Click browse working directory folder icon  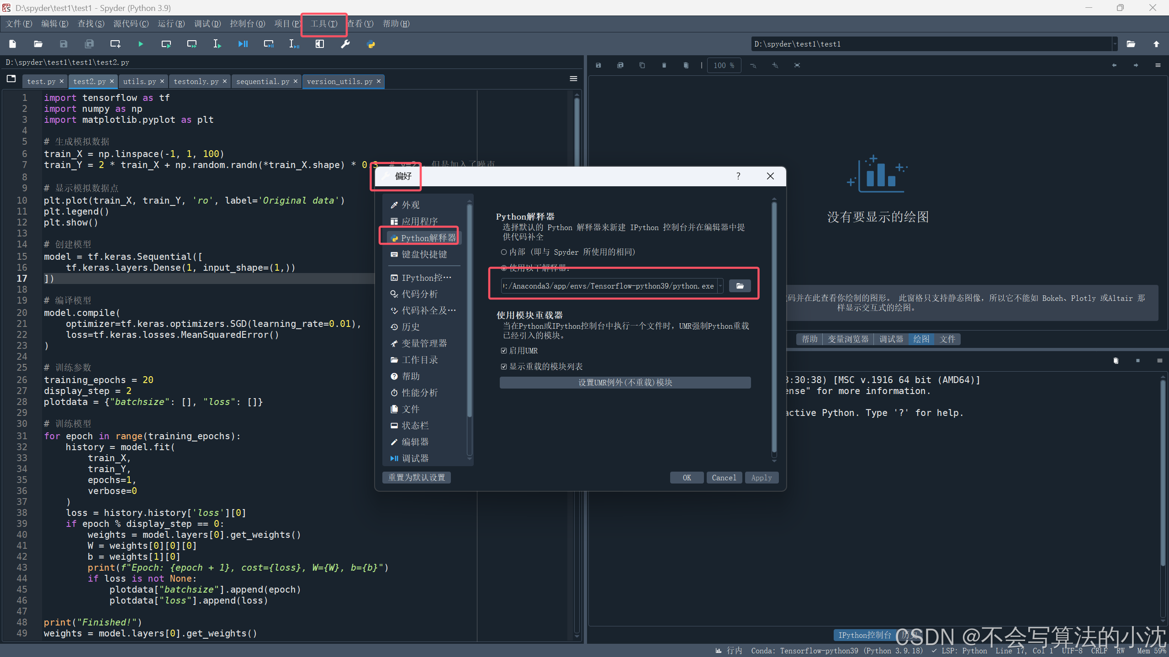[1131, 44]
